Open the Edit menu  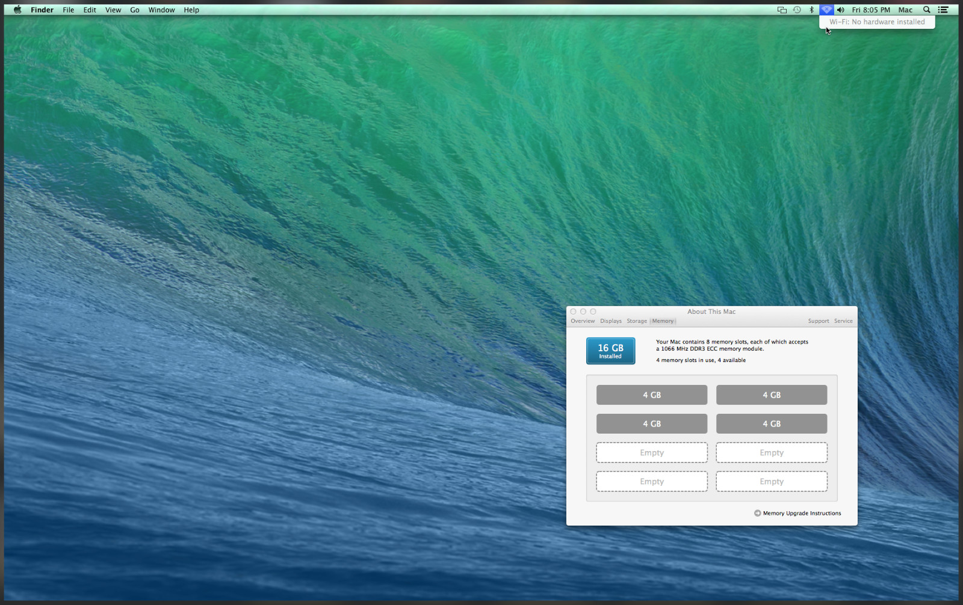click(90, 10)
